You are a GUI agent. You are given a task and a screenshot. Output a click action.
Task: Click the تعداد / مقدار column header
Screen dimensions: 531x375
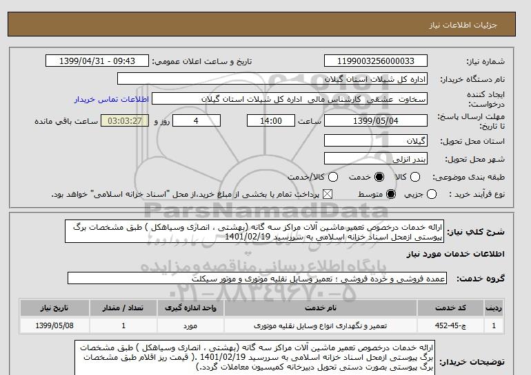123,308
